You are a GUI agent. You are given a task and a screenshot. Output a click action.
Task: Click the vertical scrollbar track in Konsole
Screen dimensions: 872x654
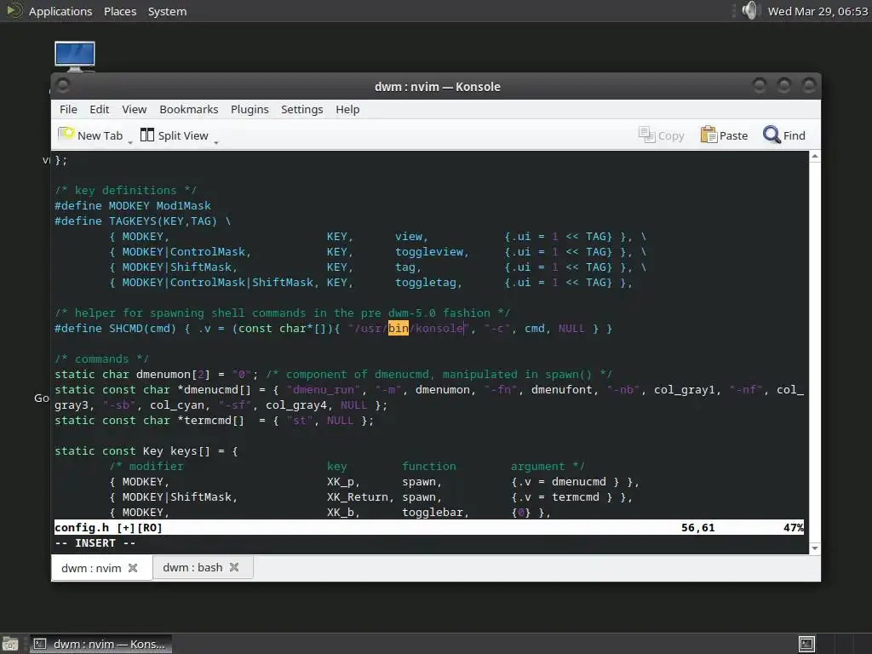click(x=815, y=353)
